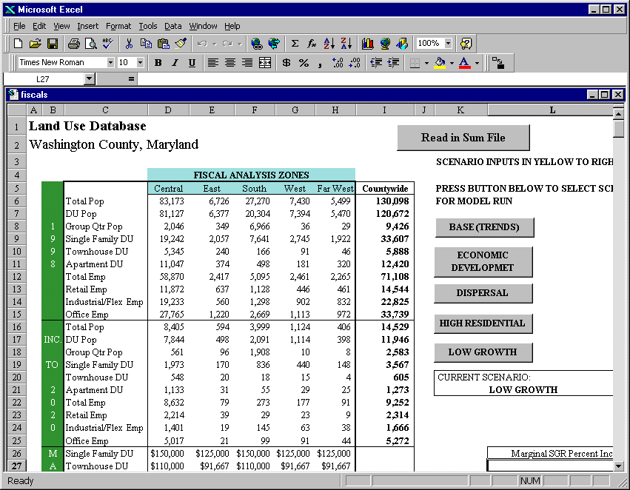This screenshot has height=490, width=630.
Task: Toggle underline formatting
Action: point(192,63)
